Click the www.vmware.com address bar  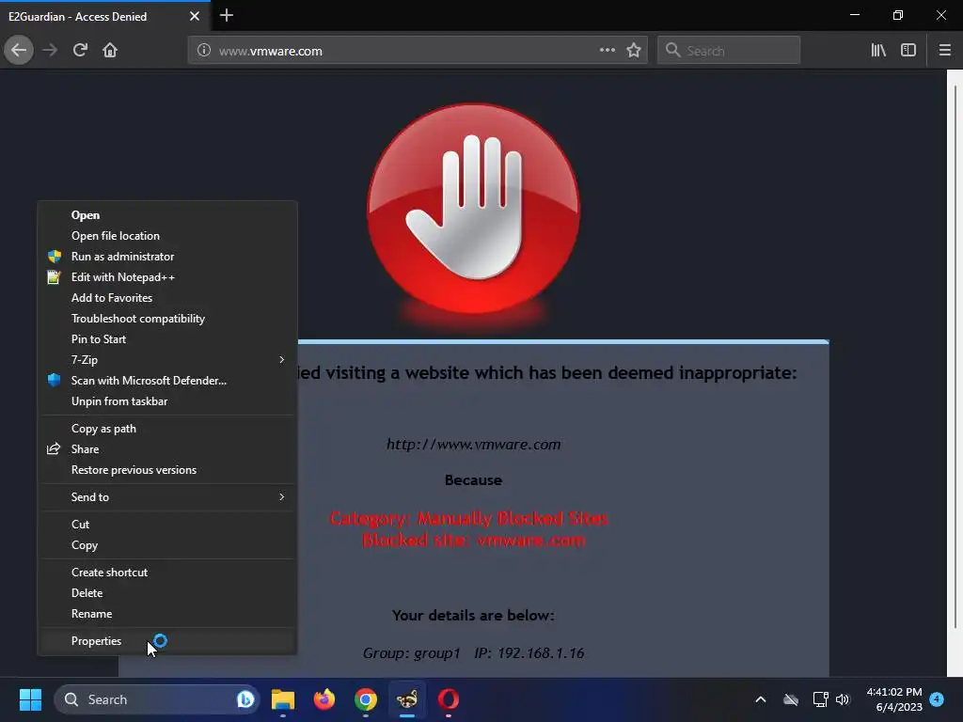[418, 51]
